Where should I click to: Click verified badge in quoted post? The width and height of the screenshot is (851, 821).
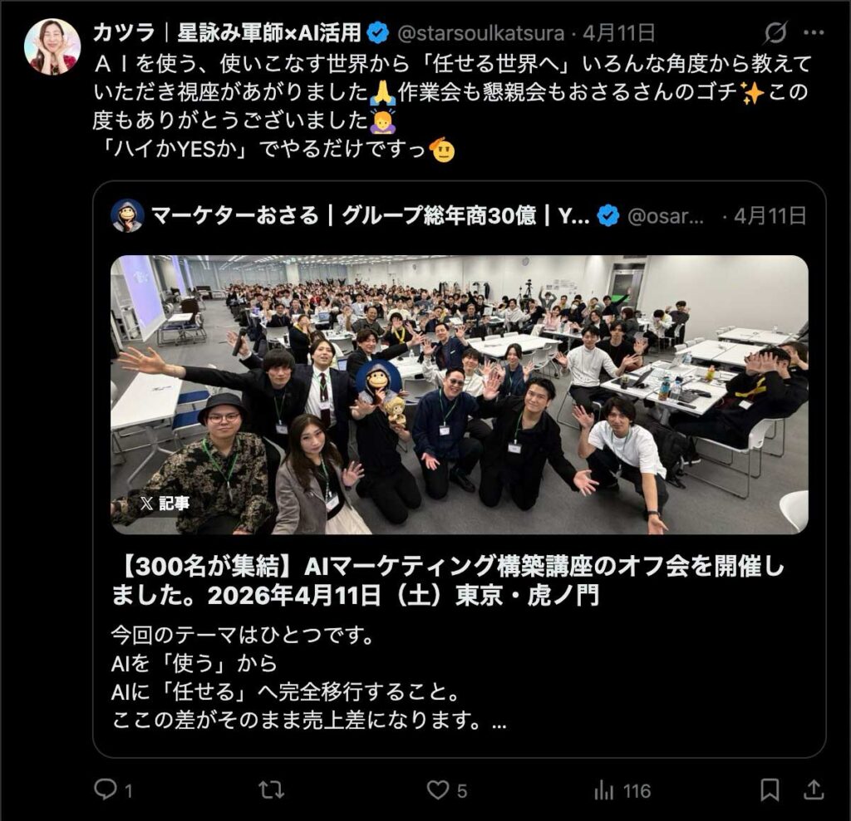(x=608, y=216)
